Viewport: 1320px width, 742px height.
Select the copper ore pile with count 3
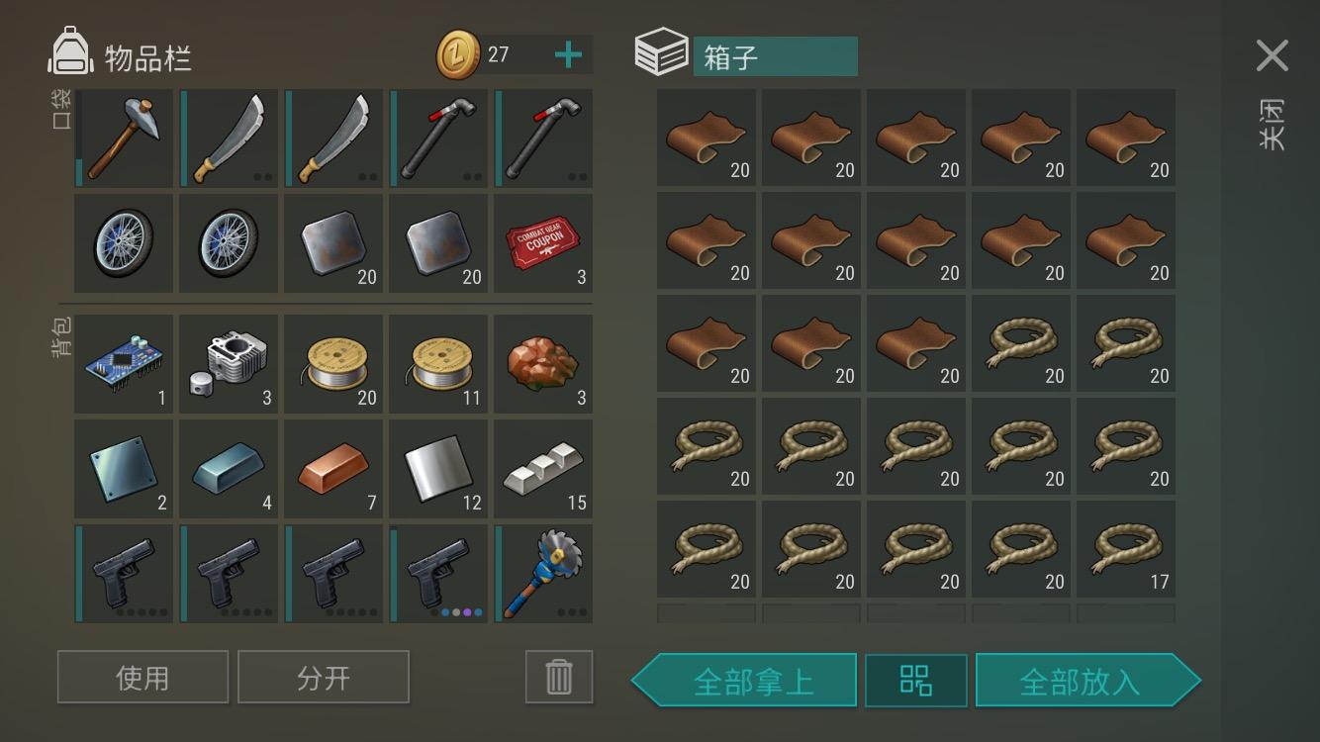543,364
